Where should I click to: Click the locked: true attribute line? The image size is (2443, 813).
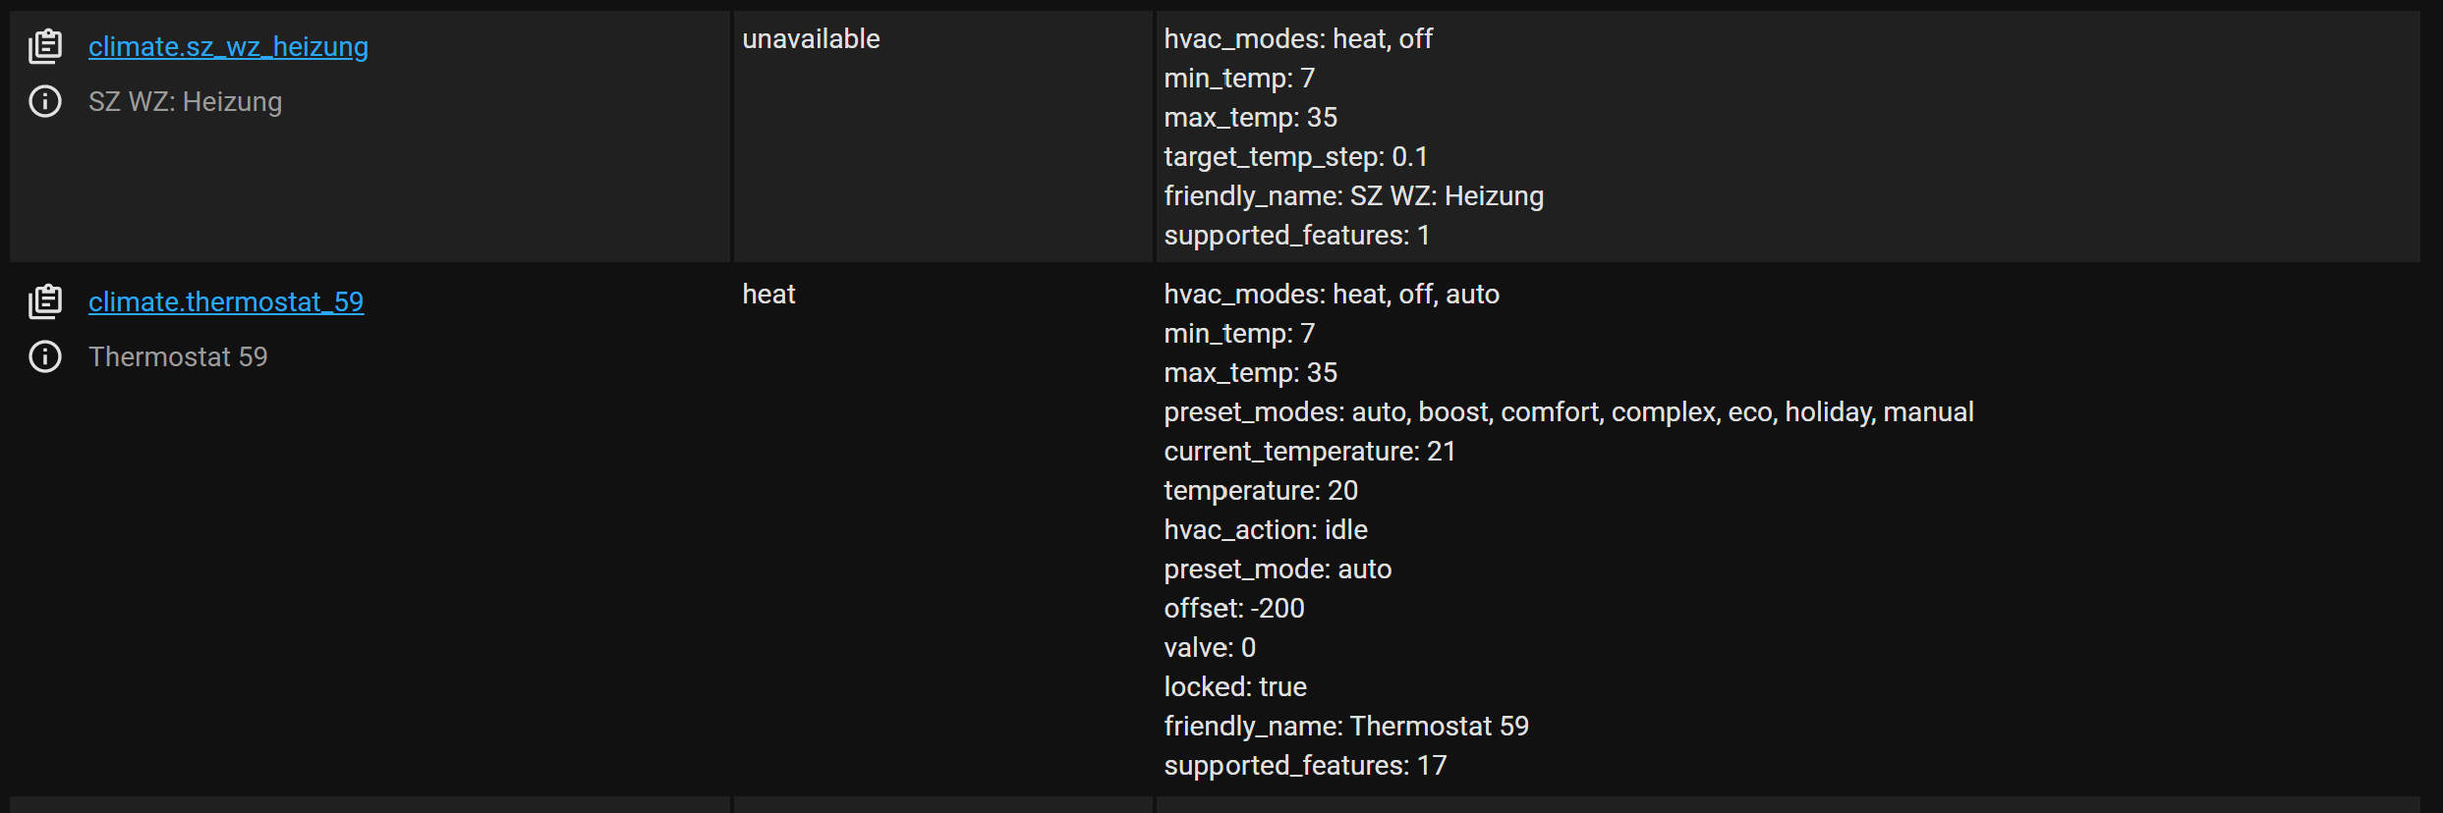click(1235, 686)
